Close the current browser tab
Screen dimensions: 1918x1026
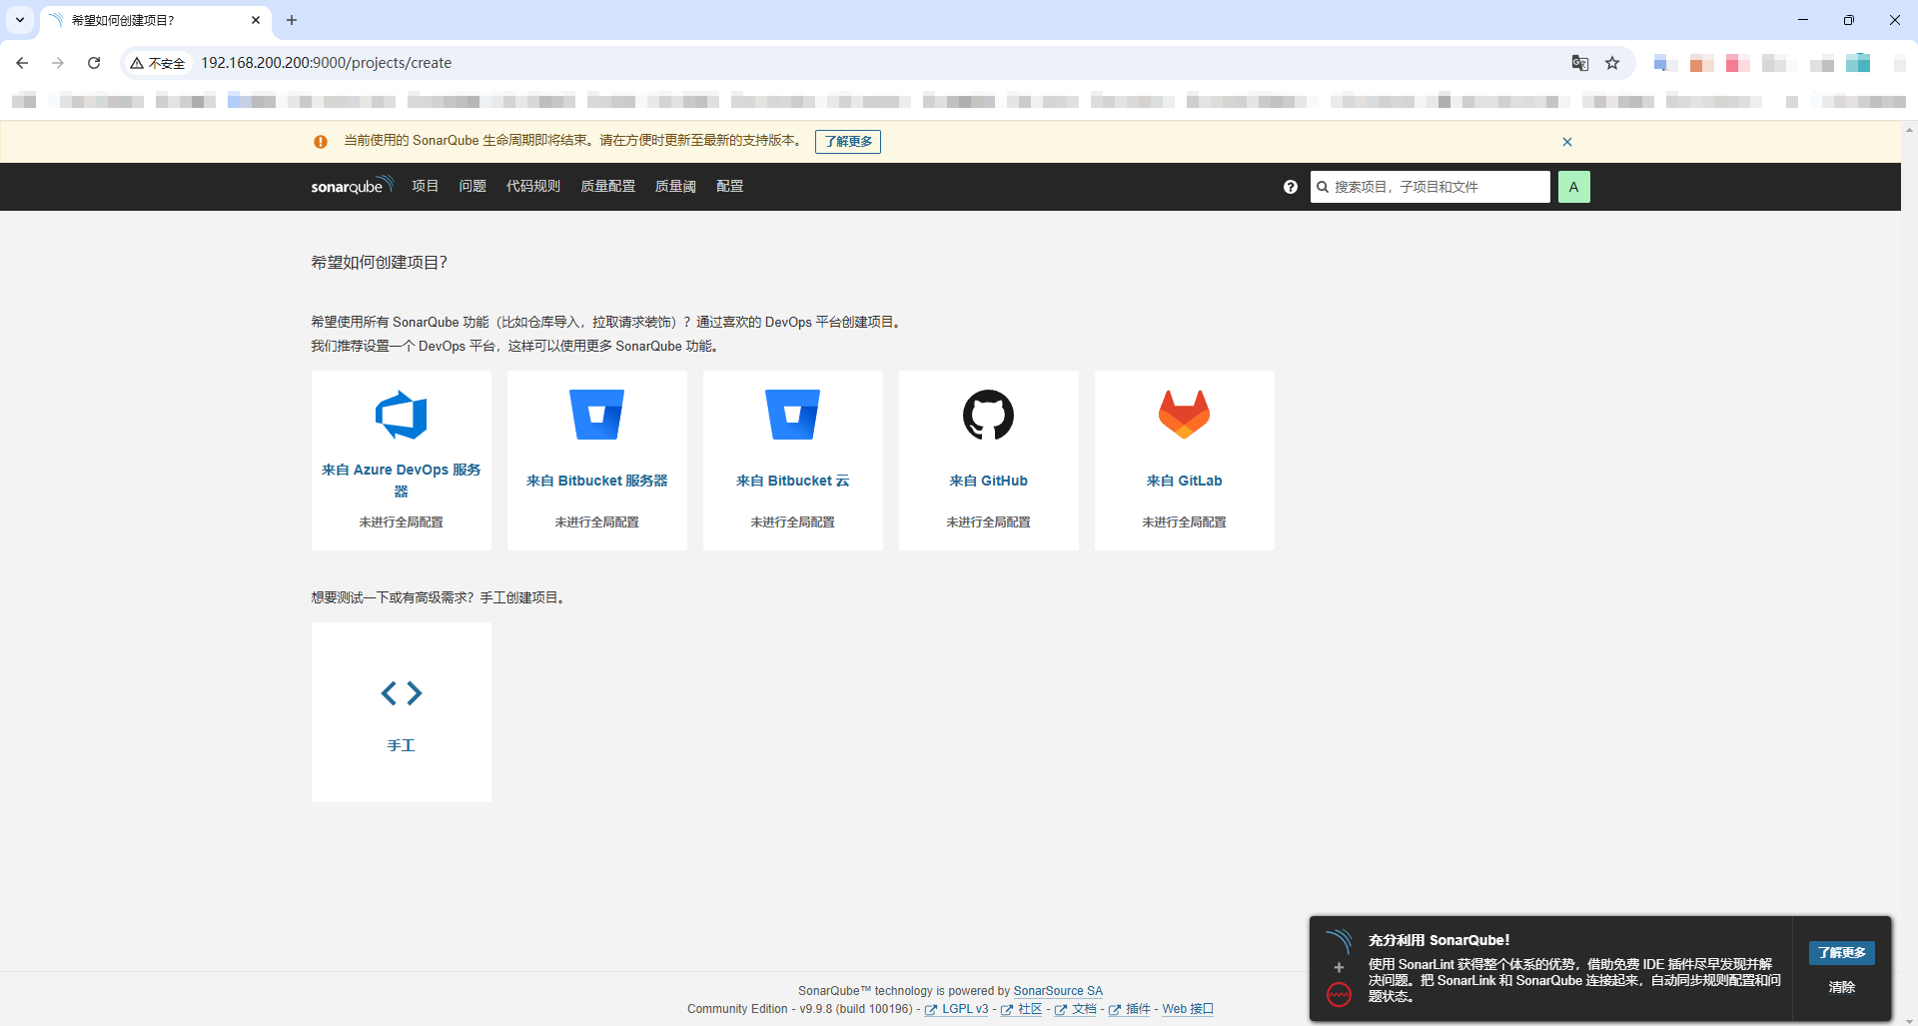coord(256,20)
